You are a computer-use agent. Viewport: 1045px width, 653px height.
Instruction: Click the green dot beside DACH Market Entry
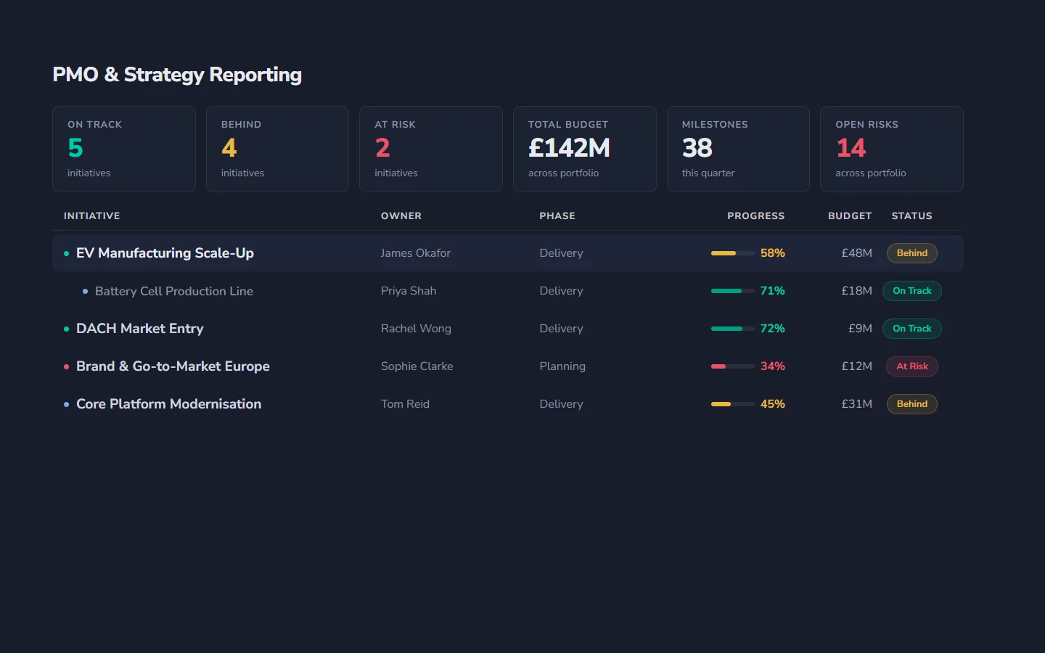[x=66, y=329]
